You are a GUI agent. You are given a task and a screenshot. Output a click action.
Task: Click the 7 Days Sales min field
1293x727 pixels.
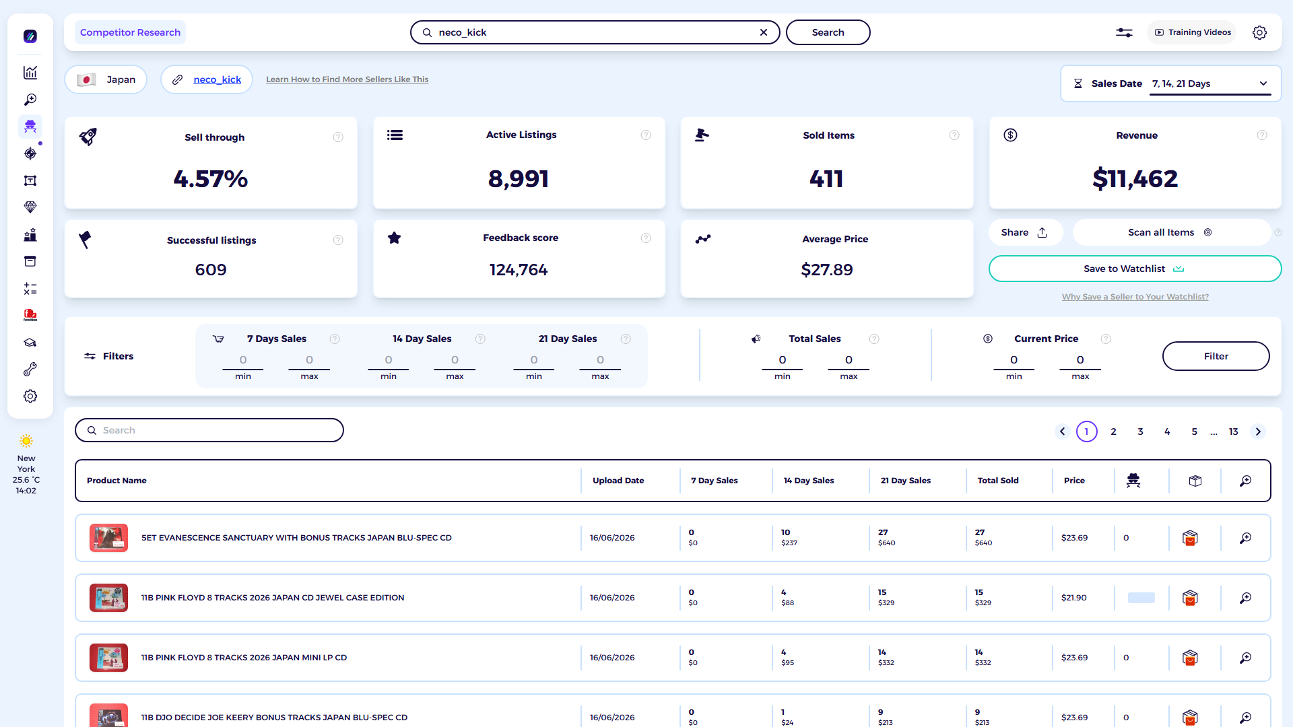[x=243, y=361]
